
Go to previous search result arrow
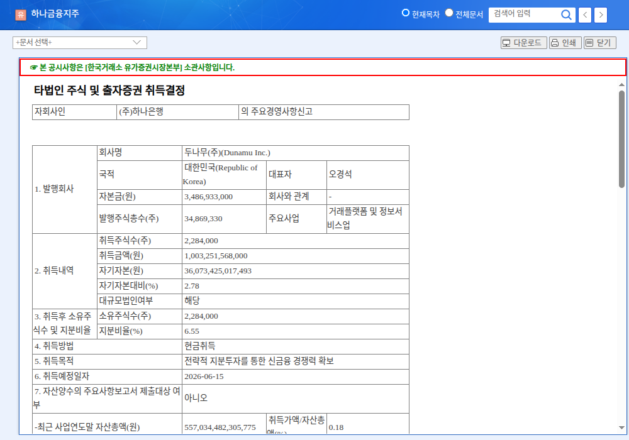(x=585, y=15)
